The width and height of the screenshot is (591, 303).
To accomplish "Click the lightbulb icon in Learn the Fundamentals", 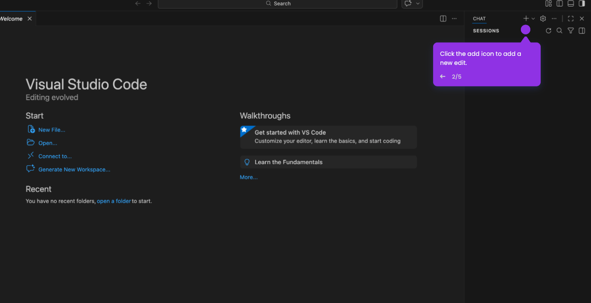I will pyautogui.click(x=247, y=162).
